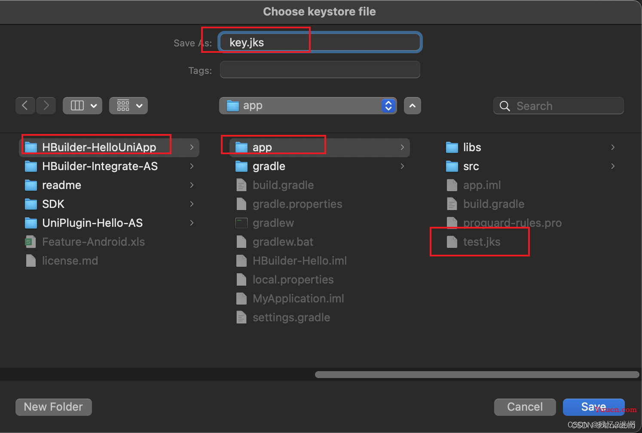Click the Tags input field
Image resolution: width=642 pixels, height=433 pixels.
pos(320,70)
